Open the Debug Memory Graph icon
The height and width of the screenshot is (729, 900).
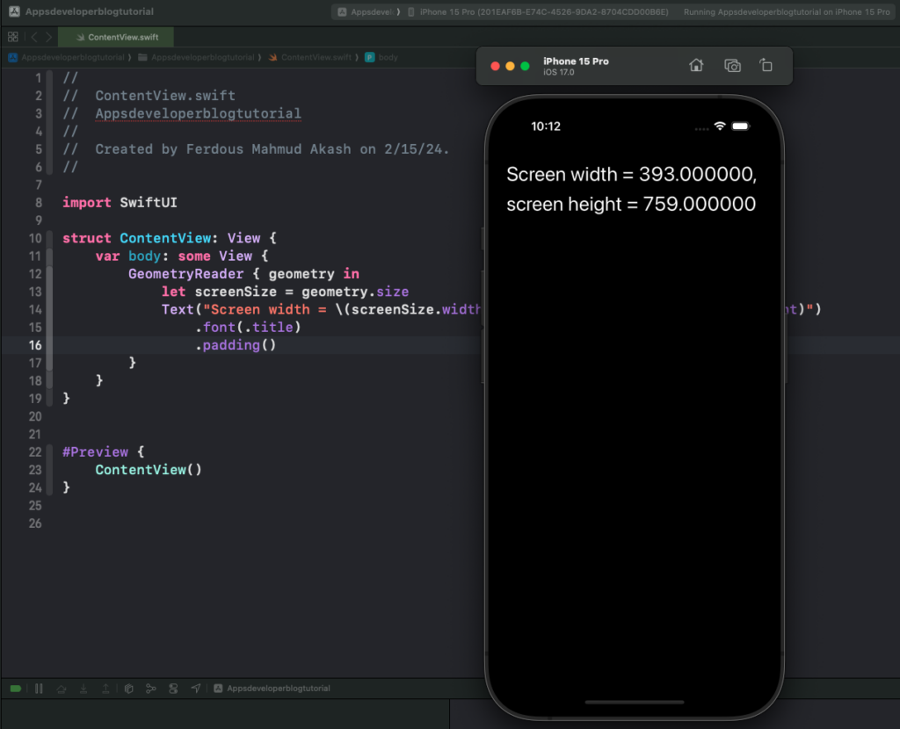149,689
